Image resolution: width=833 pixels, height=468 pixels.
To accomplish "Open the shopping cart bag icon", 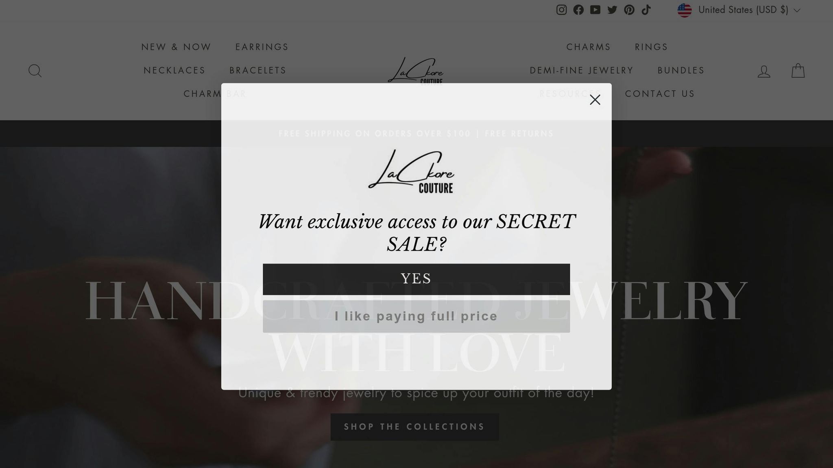I will [798, 71].
